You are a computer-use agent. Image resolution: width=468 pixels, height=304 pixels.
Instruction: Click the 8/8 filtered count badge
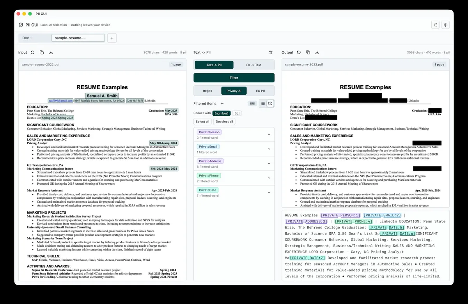click(252, 103)
